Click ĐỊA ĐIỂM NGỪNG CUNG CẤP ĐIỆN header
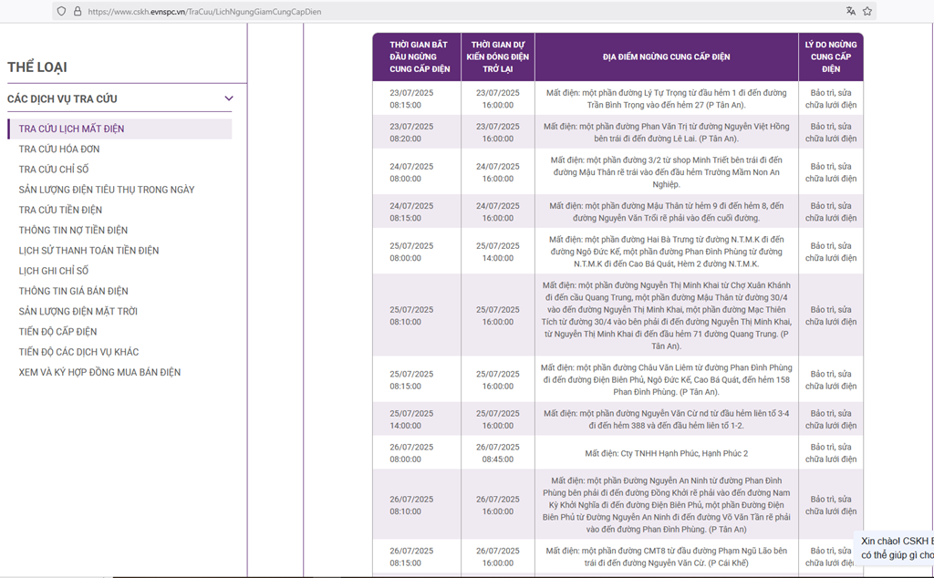This screenshot has height=578, width=934. (x=667, y=57)
